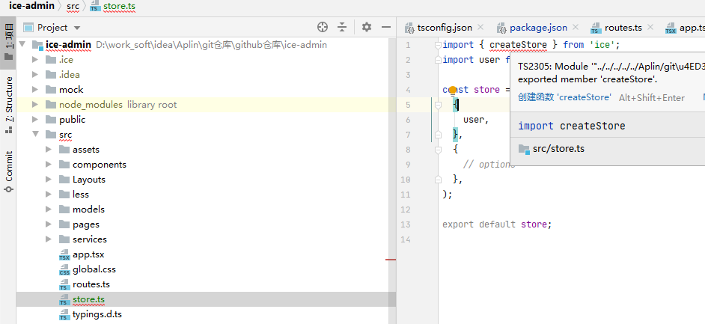Toggle code fold marker on line 1
Viewport: 705px width, 324px height.
point(439,45)
